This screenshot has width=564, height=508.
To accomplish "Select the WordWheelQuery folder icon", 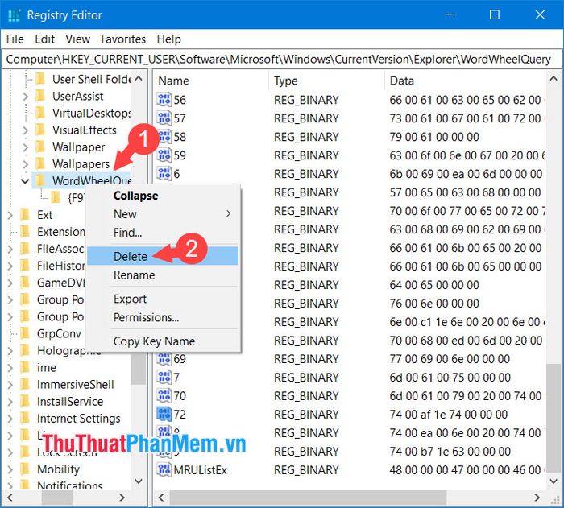I will (40, 180).
